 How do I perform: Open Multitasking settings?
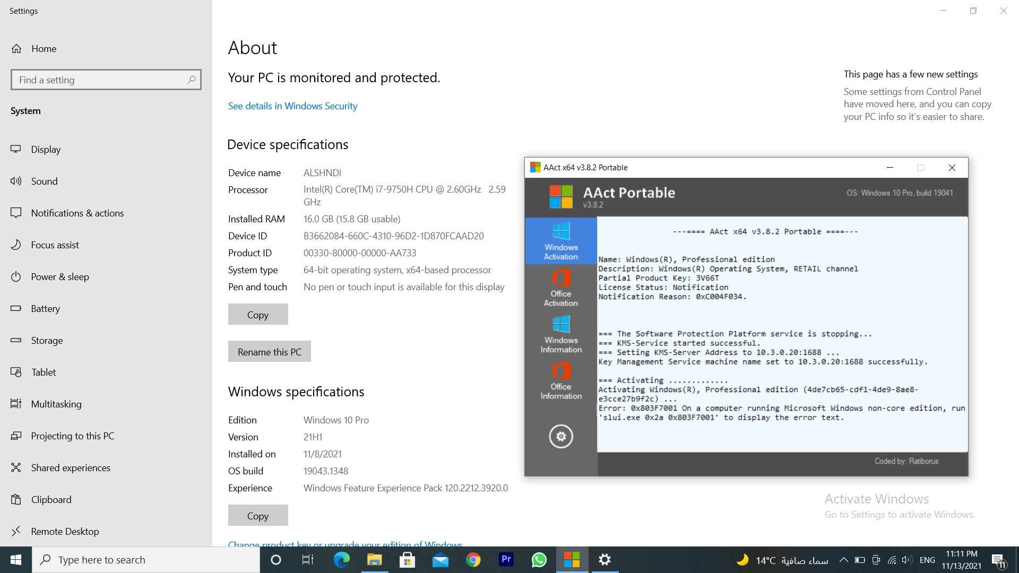(x=106, y=404)
